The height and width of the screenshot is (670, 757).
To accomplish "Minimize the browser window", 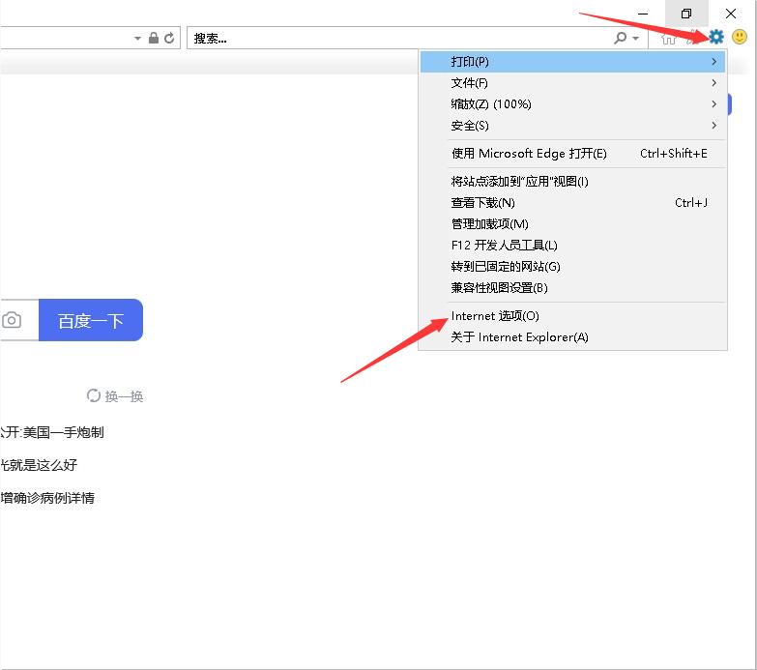I will click(643, 14).
